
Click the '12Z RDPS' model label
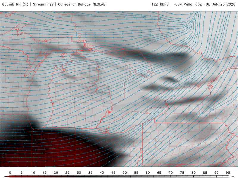160,4
